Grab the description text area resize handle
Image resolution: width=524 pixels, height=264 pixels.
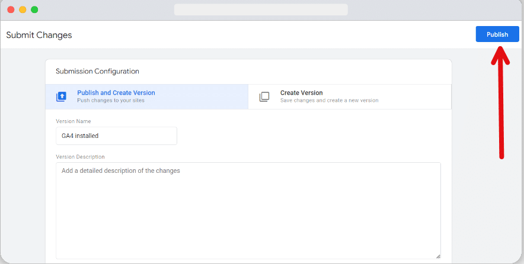(x=438, y=256)
